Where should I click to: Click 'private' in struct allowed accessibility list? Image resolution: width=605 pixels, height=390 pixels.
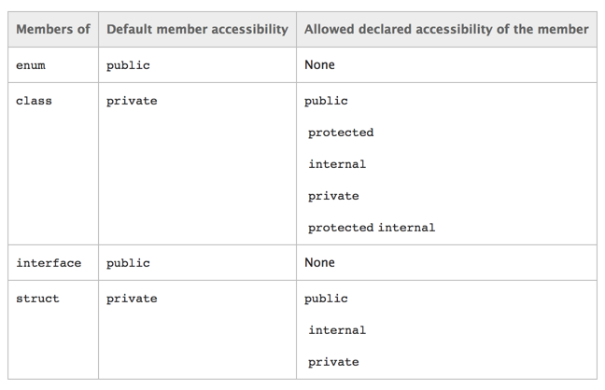(333, 362)
